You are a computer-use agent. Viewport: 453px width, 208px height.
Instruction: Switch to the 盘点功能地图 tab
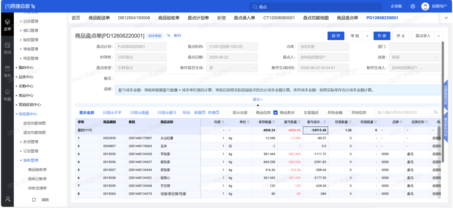(x=316, y=18)
